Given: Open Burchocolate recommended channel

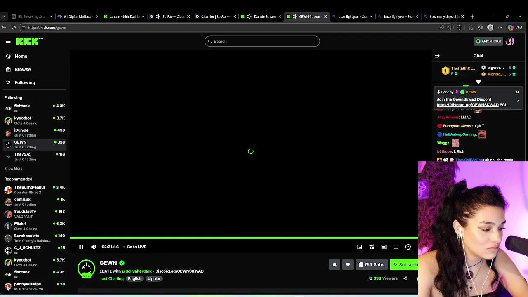Looking at the screenshot, I should [35, 238].
